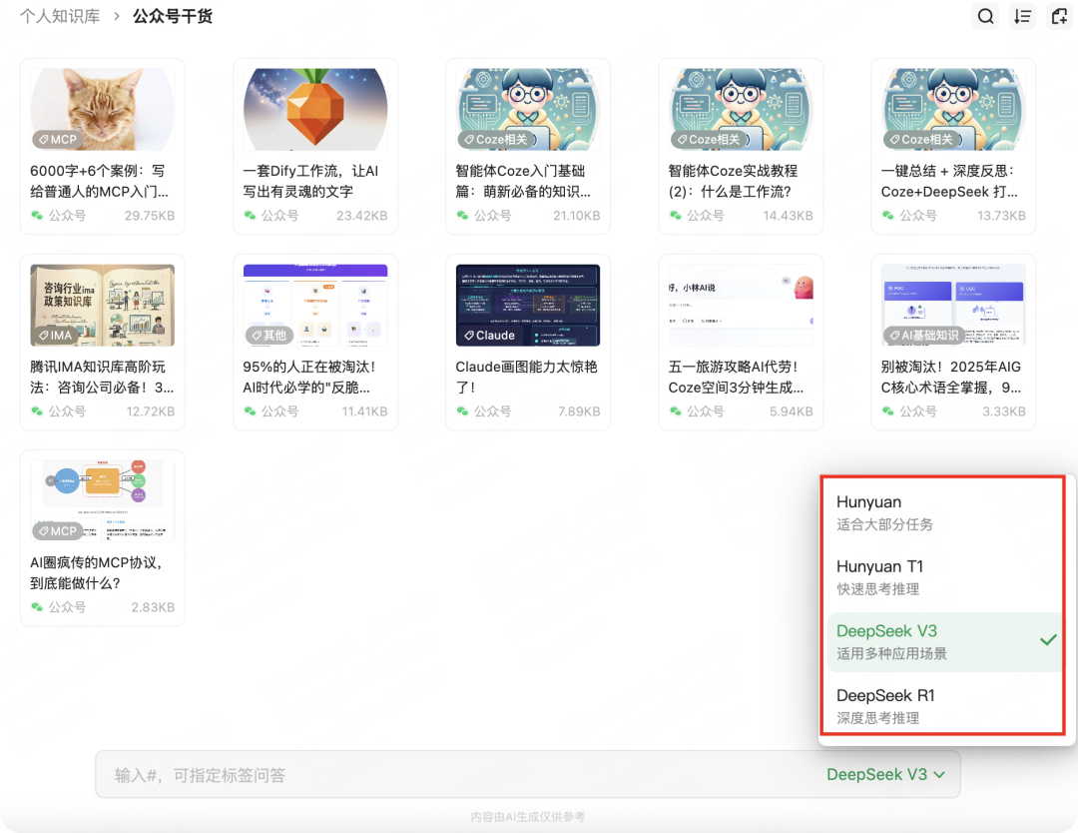This screenshot has width=1078, height=833.
Task: Click WeChat 公众号 icon on the 12.72KB card
Action: pyautogui.click(x=37, y=412)
